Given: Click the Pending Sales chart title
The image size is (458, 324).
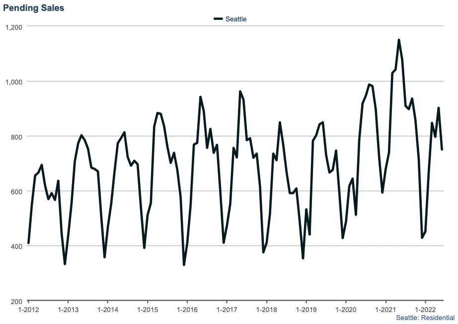Looking at the screenshot, I should pos(34,8).
